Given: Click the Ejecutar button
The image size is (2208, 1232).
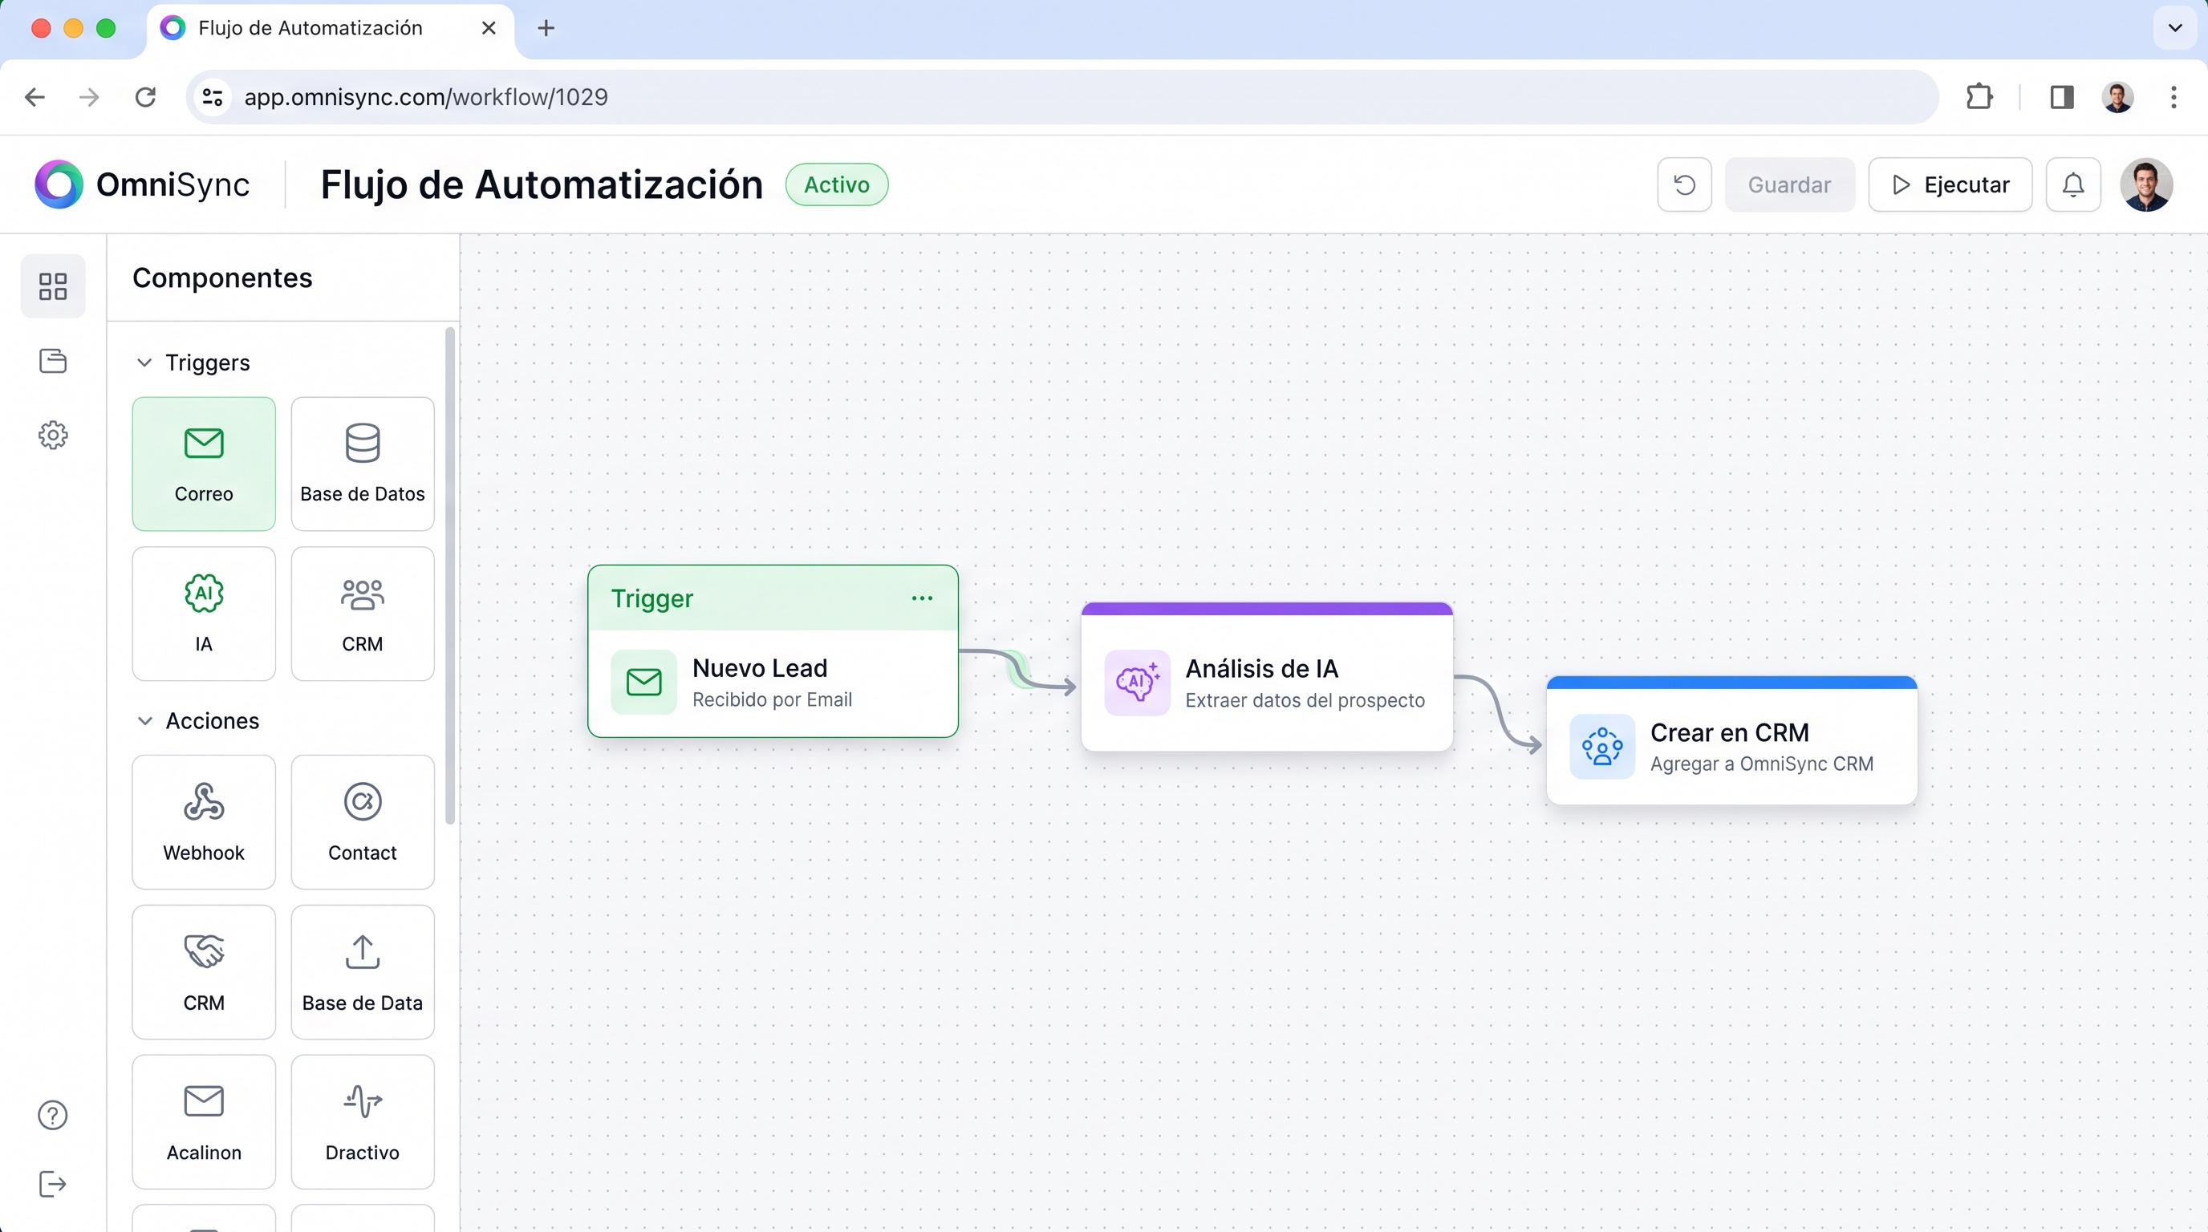Looking at the screenshot, I should click(1950, 184).
